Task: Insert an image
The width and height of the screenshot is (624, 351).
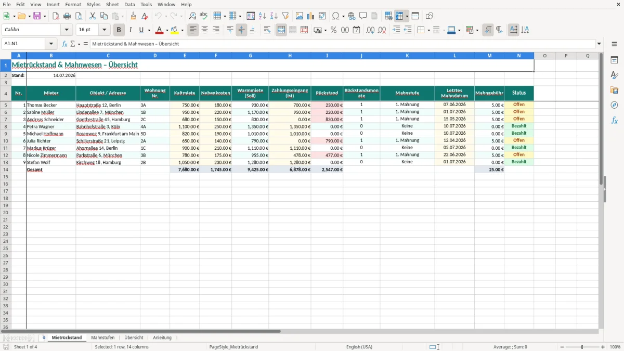Action: click(300, 16)
